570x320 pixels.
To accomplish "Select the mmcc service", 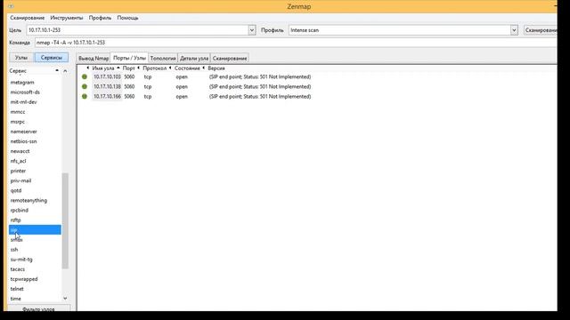I will coord(18,112).
